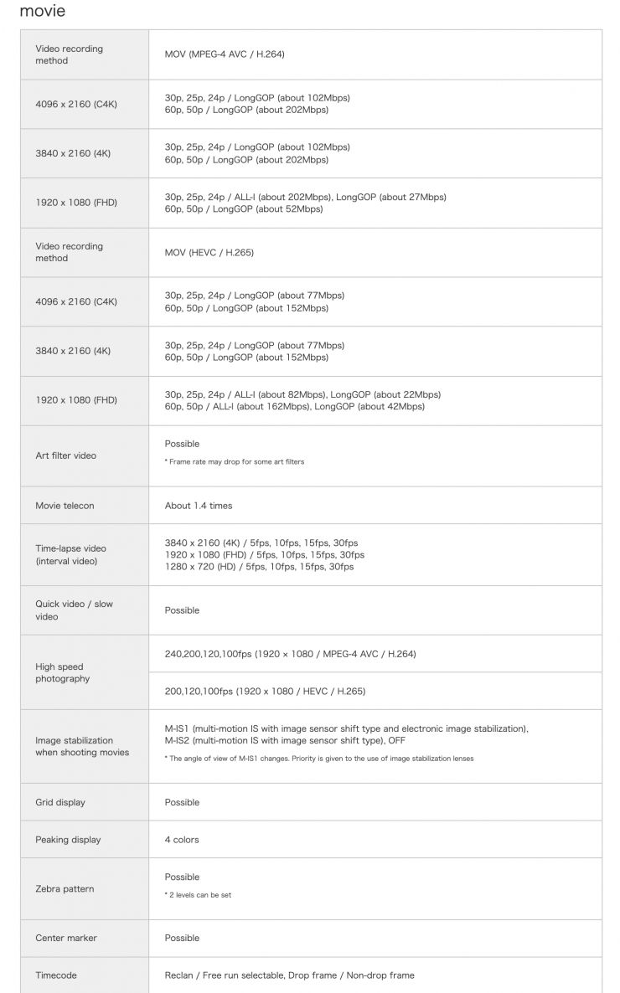Viewport: 620px width, 993px height.
Task: Select the "Art filter video" row label
Action: (65, 455)
